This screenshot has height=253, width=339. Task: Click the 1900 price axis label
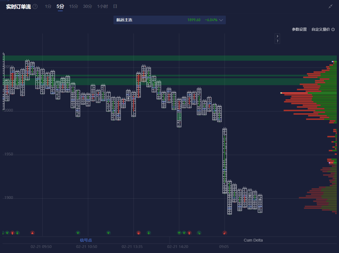(x=8, y=198)
